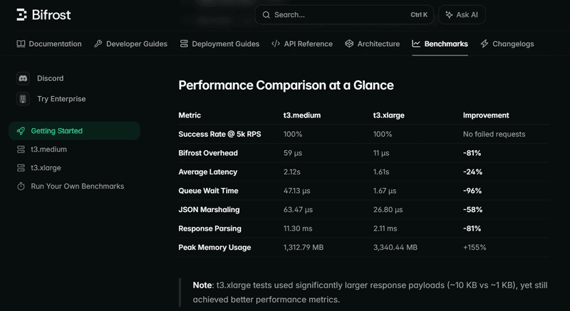Click the Bifrost Overhead row label
The image size is (570, 311).
[208, 153]
